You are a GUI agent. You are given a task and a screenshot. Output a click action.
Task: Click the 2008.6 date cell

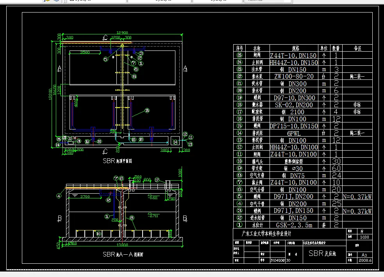(x=365, y=260)
